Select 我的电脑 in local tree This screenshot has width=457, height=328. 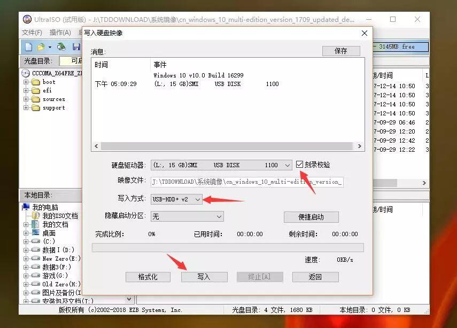click(45, 207)
